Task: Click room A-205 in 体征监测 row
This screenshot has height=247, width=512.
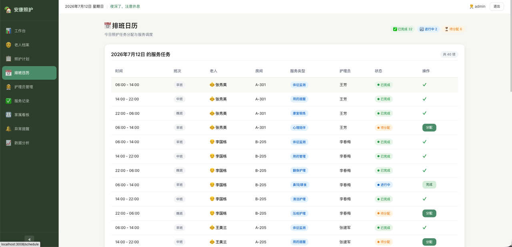Action: pyautogui.click(x=261, y=227)
